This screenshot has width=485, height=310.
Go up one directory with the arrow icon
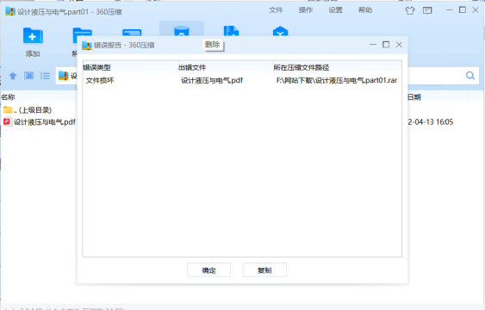(x=13, y=76)
